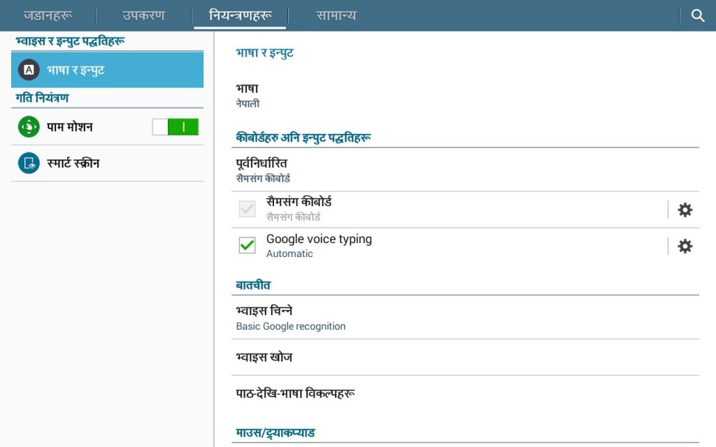Toggle the पाम मोशन switch off

[175, 128]
